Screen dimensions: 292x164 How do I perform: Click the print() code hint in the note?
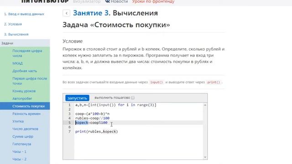214,82
